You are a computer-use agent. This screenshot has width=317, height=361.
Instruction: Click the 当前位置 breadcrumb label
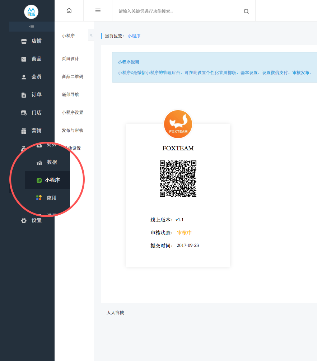pyautogui.click(x=115, y=36)
